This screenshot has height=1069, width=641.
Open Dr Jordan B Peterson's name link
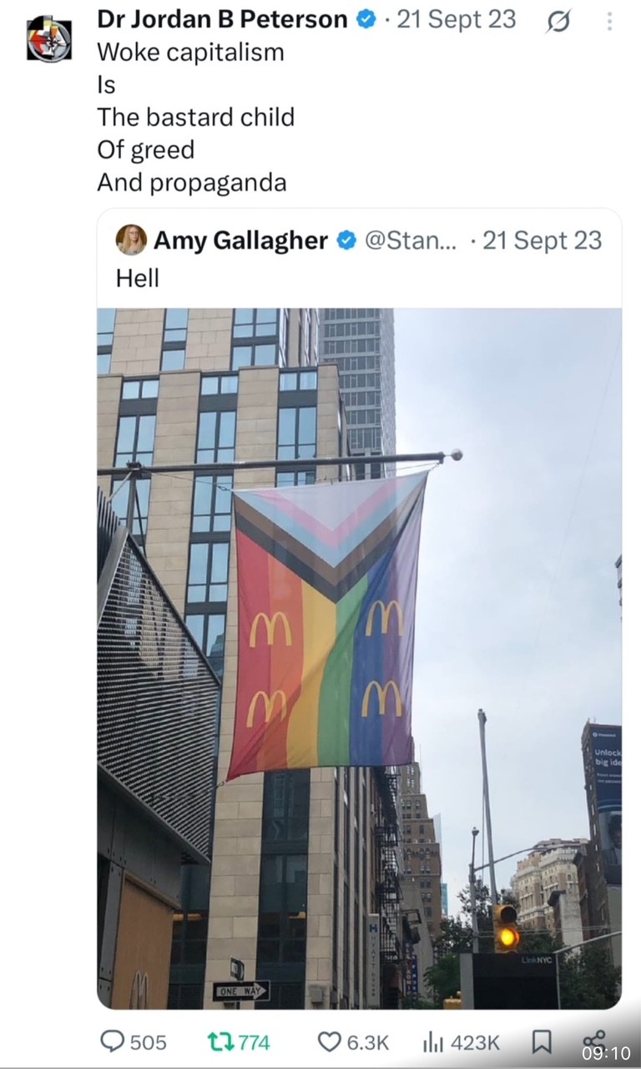tap(222, 19)
